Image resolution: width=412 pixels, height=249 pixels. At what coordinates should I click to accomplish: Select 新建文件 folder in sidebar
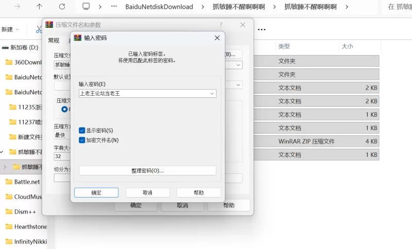[x=25, y=137]
